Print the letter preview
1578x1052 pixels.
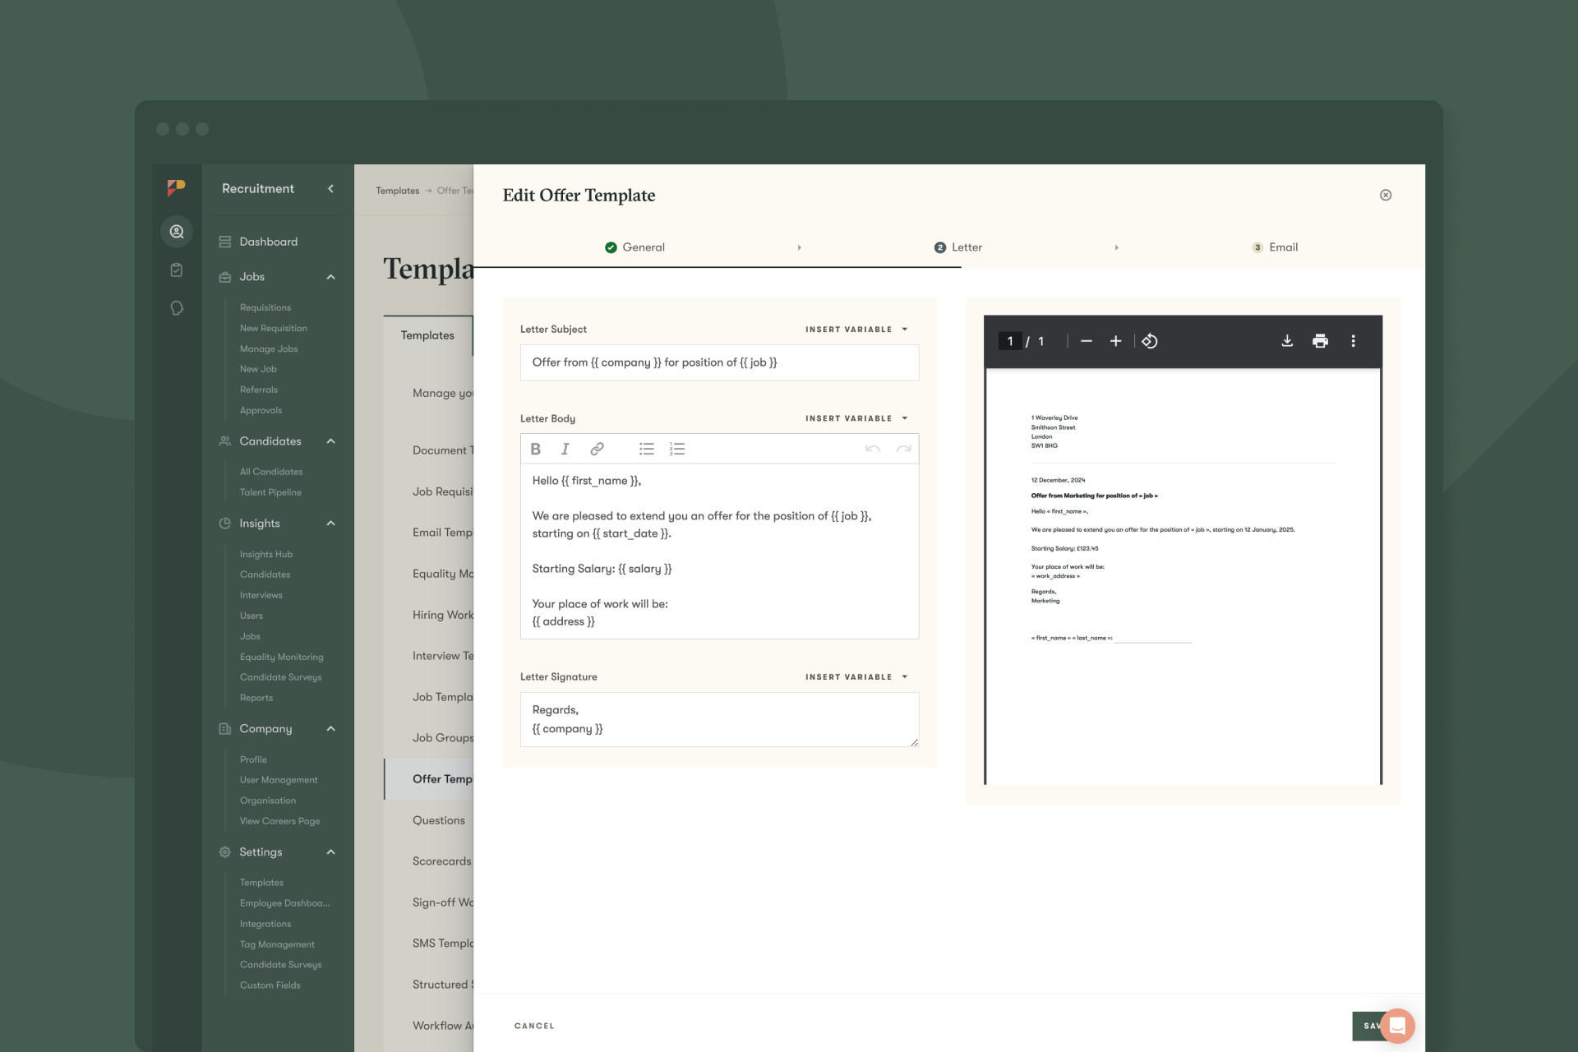1320,341
